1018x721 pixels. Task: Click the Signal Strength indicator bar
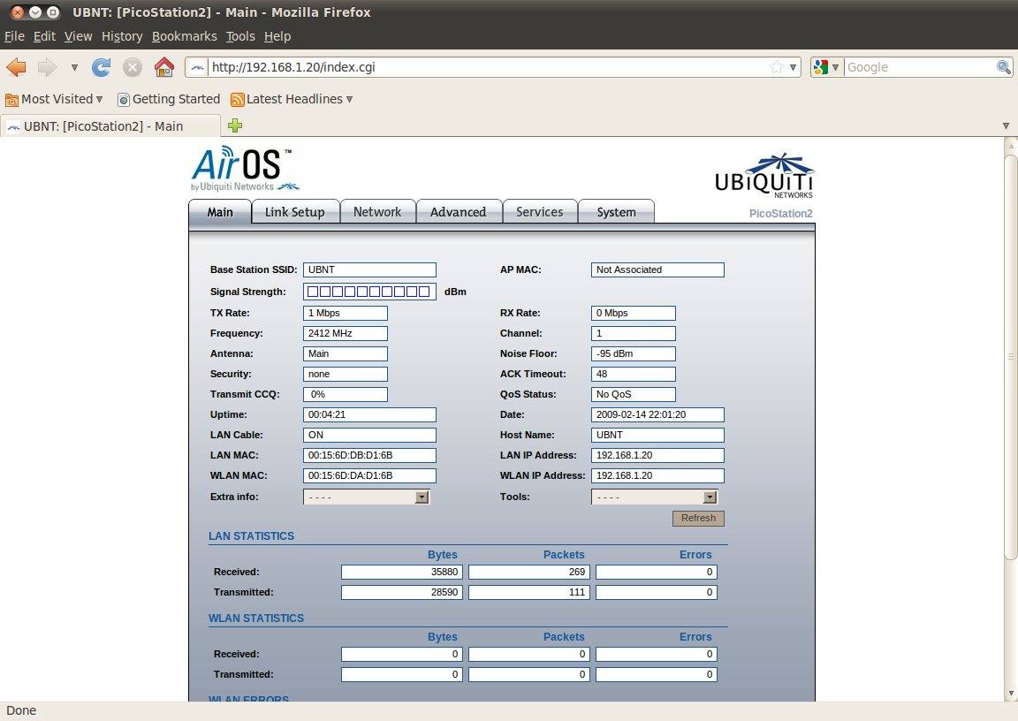[x=369, y=292]
